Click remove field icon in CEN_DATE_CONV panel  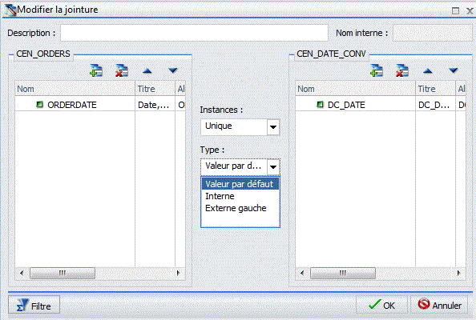[x=402, y=70]
